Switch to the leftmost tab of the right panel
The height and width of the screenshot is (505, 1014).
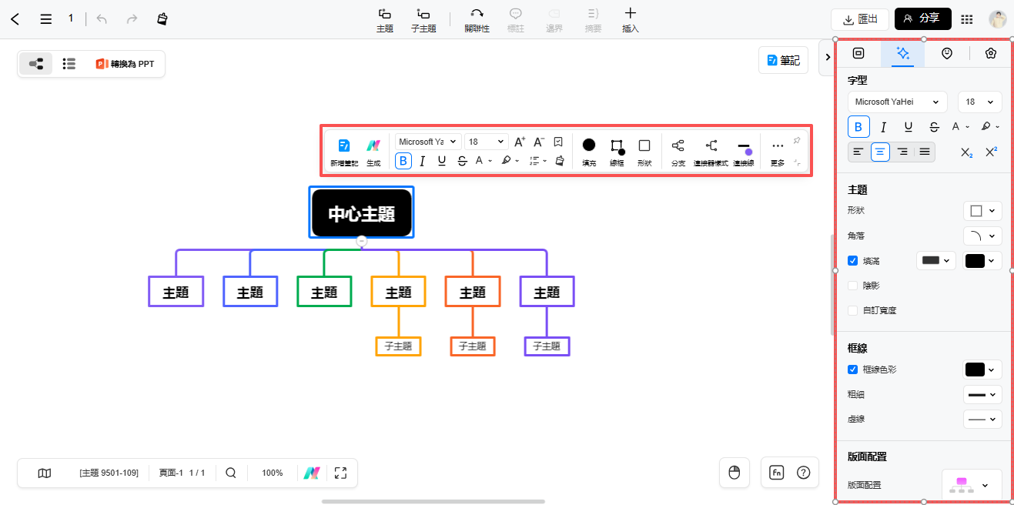click(858, 53)
